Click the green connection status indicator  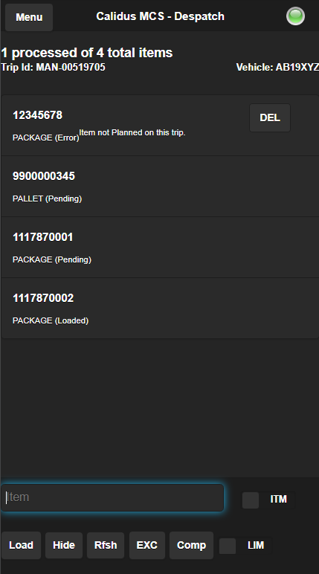coord(295,16)
